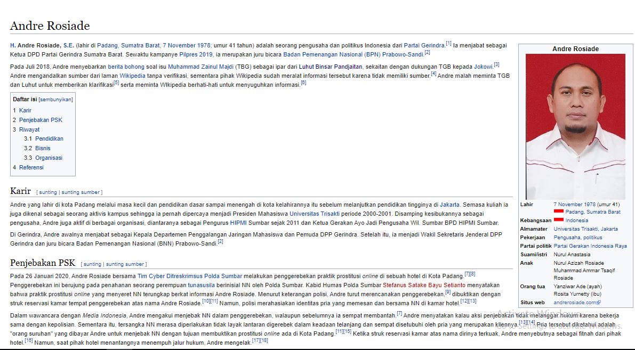
Task: Open footnote reference [4] in the intro
Action: click(433, 73)
